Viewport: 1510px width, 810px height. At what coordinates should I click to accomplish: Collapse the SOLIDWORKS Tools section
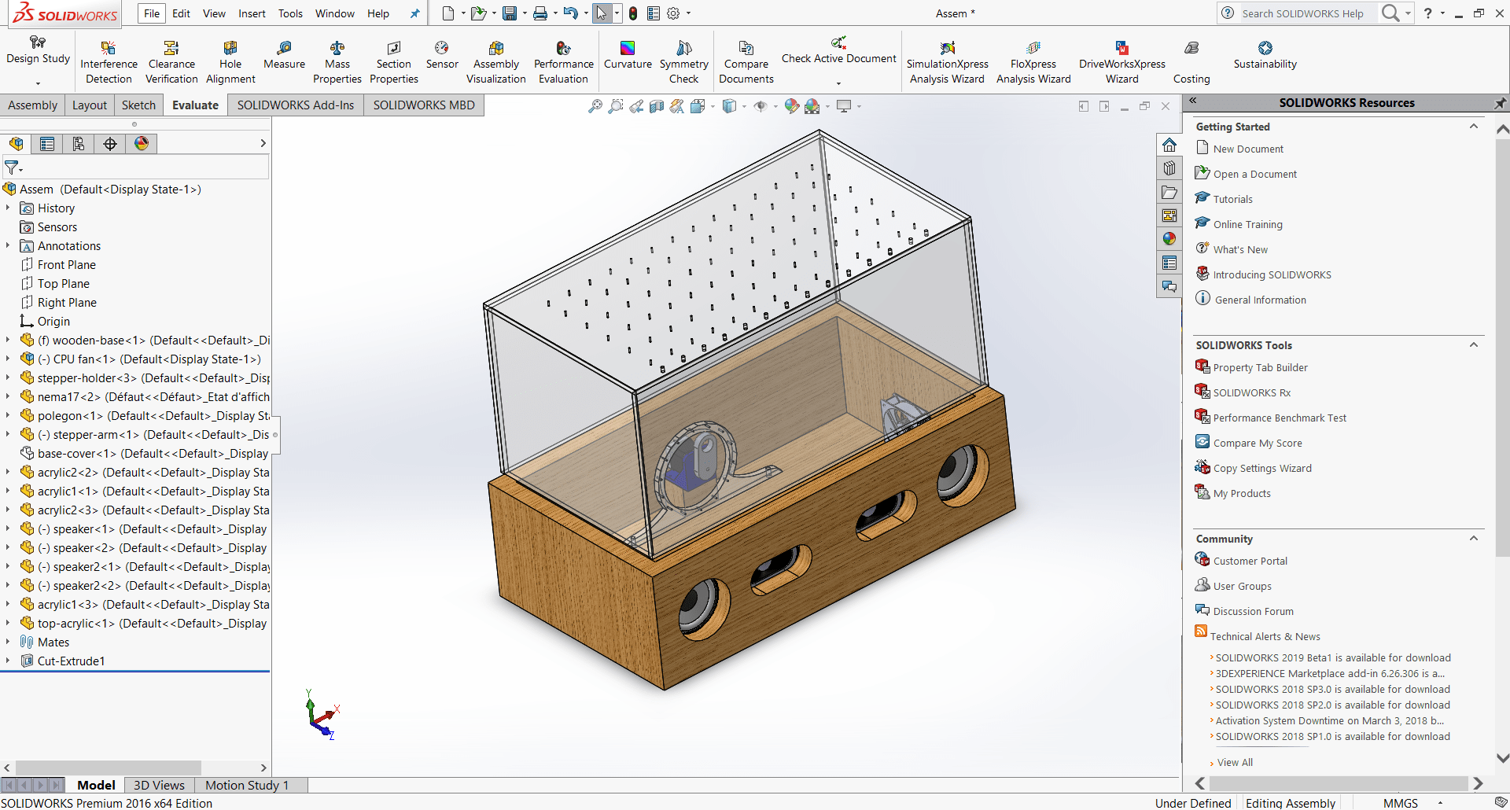[1474, 345]
